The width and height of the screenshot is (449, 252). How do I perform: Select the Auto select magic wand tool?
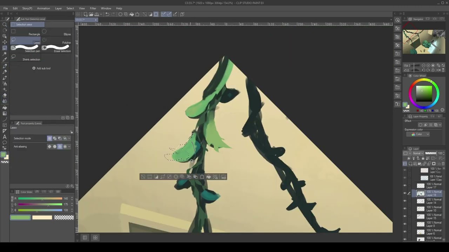click(x=5, y=54)
